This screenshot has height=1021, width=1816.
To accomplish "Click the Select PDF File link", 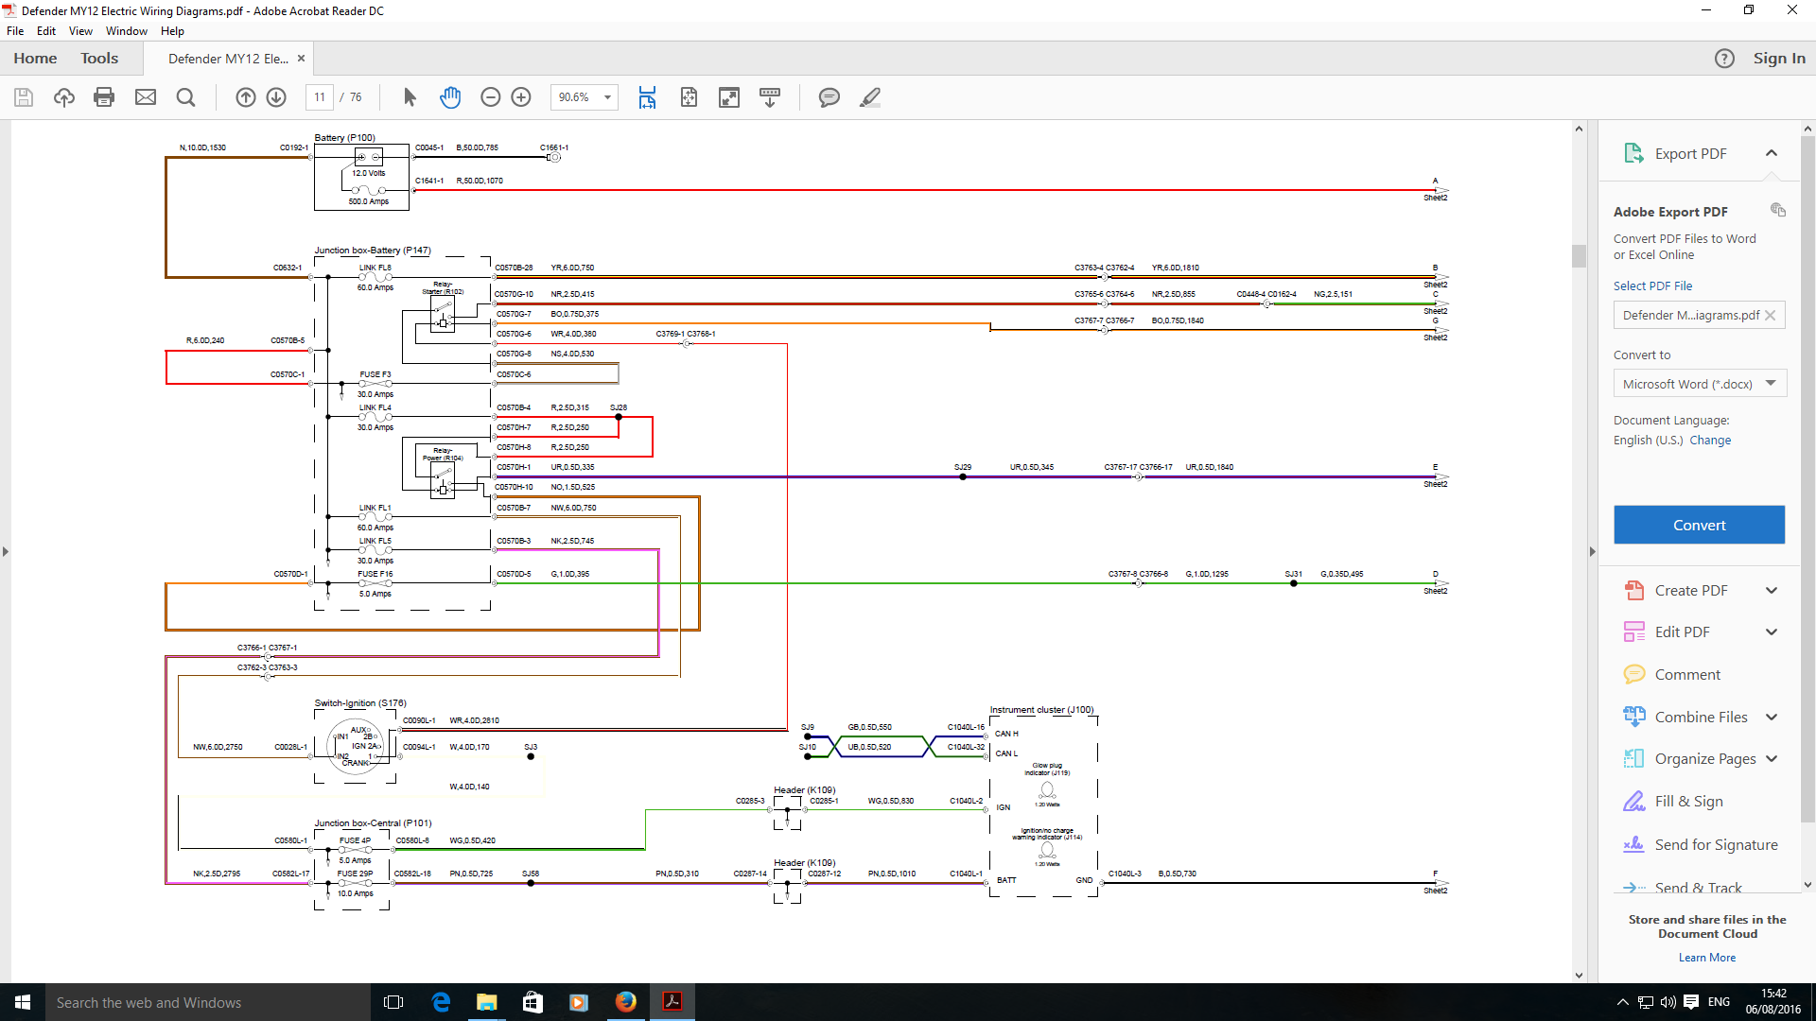I will (x=1652, y=286).
